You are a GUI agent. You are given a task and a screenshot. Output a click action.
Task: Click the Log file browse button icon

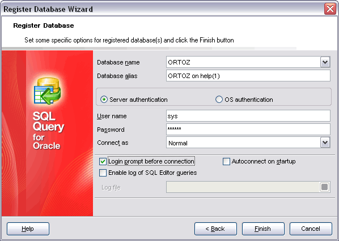point(324,187)
